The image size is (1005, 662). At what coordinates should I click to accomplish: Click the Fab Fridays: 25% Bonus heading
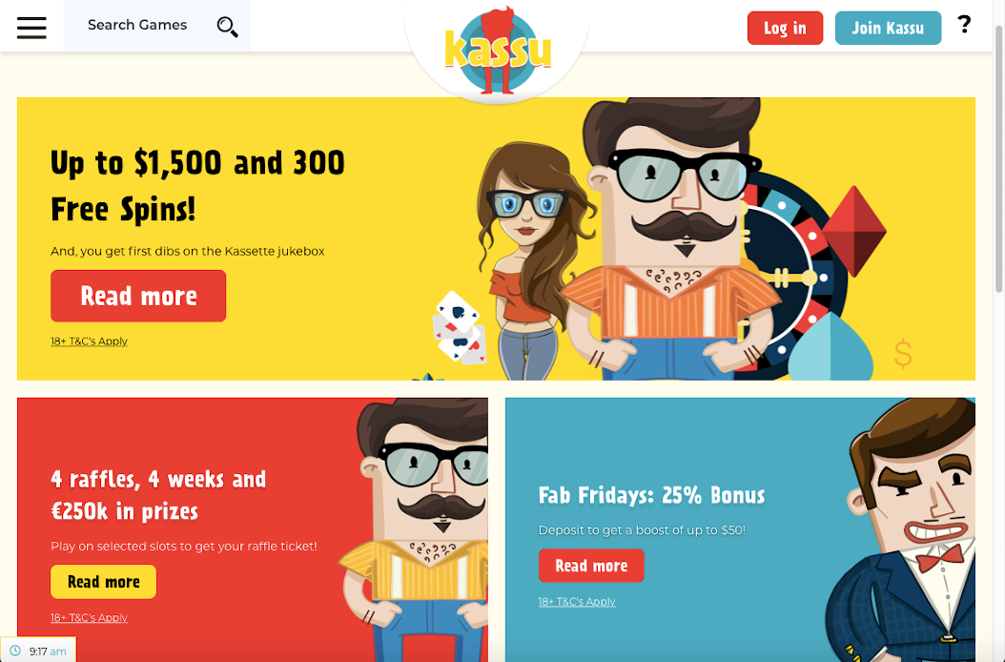point(652,495)
